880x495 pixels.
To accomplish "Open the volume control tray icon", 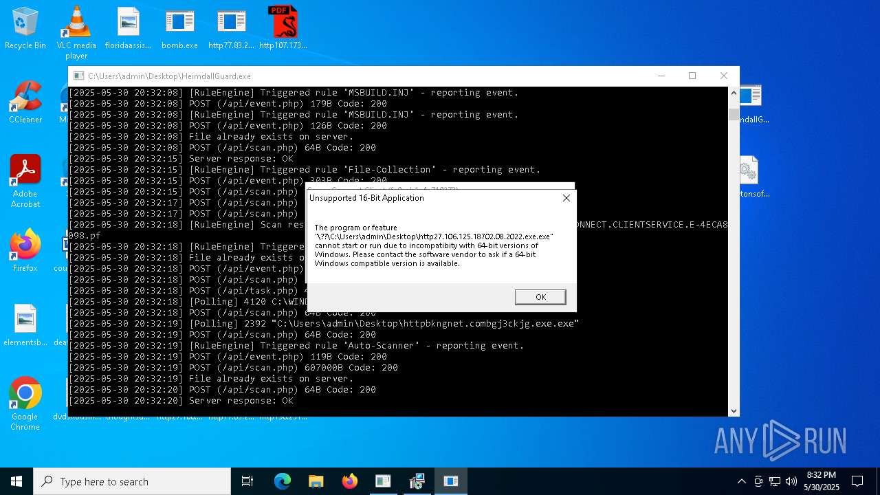I will tap(791, 481).
